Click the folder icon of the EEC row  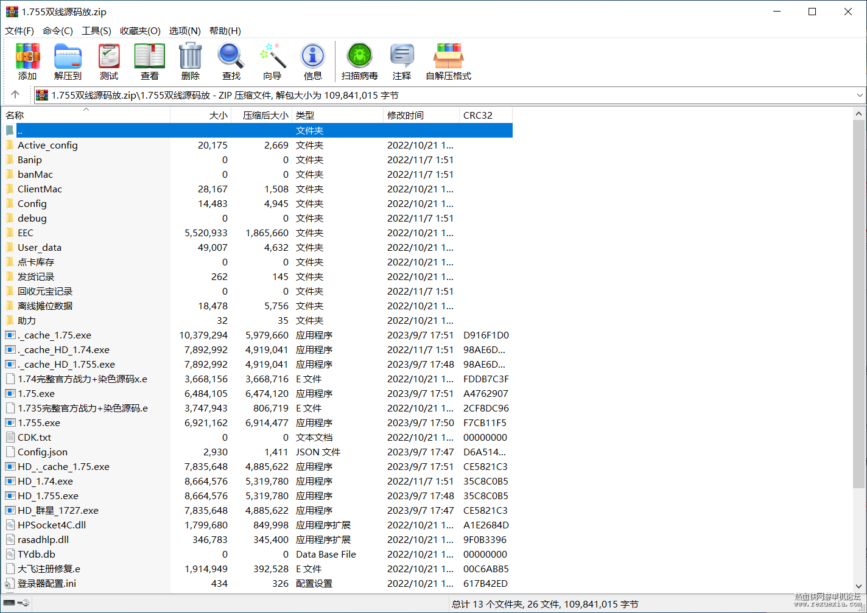[x=10, y=233]
